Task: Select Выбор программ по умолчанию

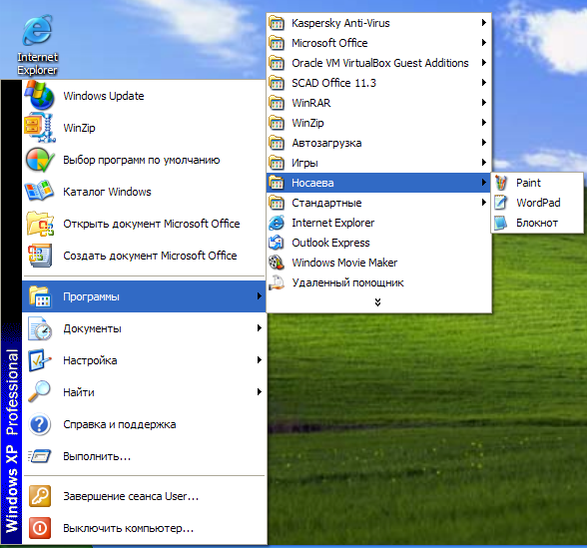Action: click(144, 160)
